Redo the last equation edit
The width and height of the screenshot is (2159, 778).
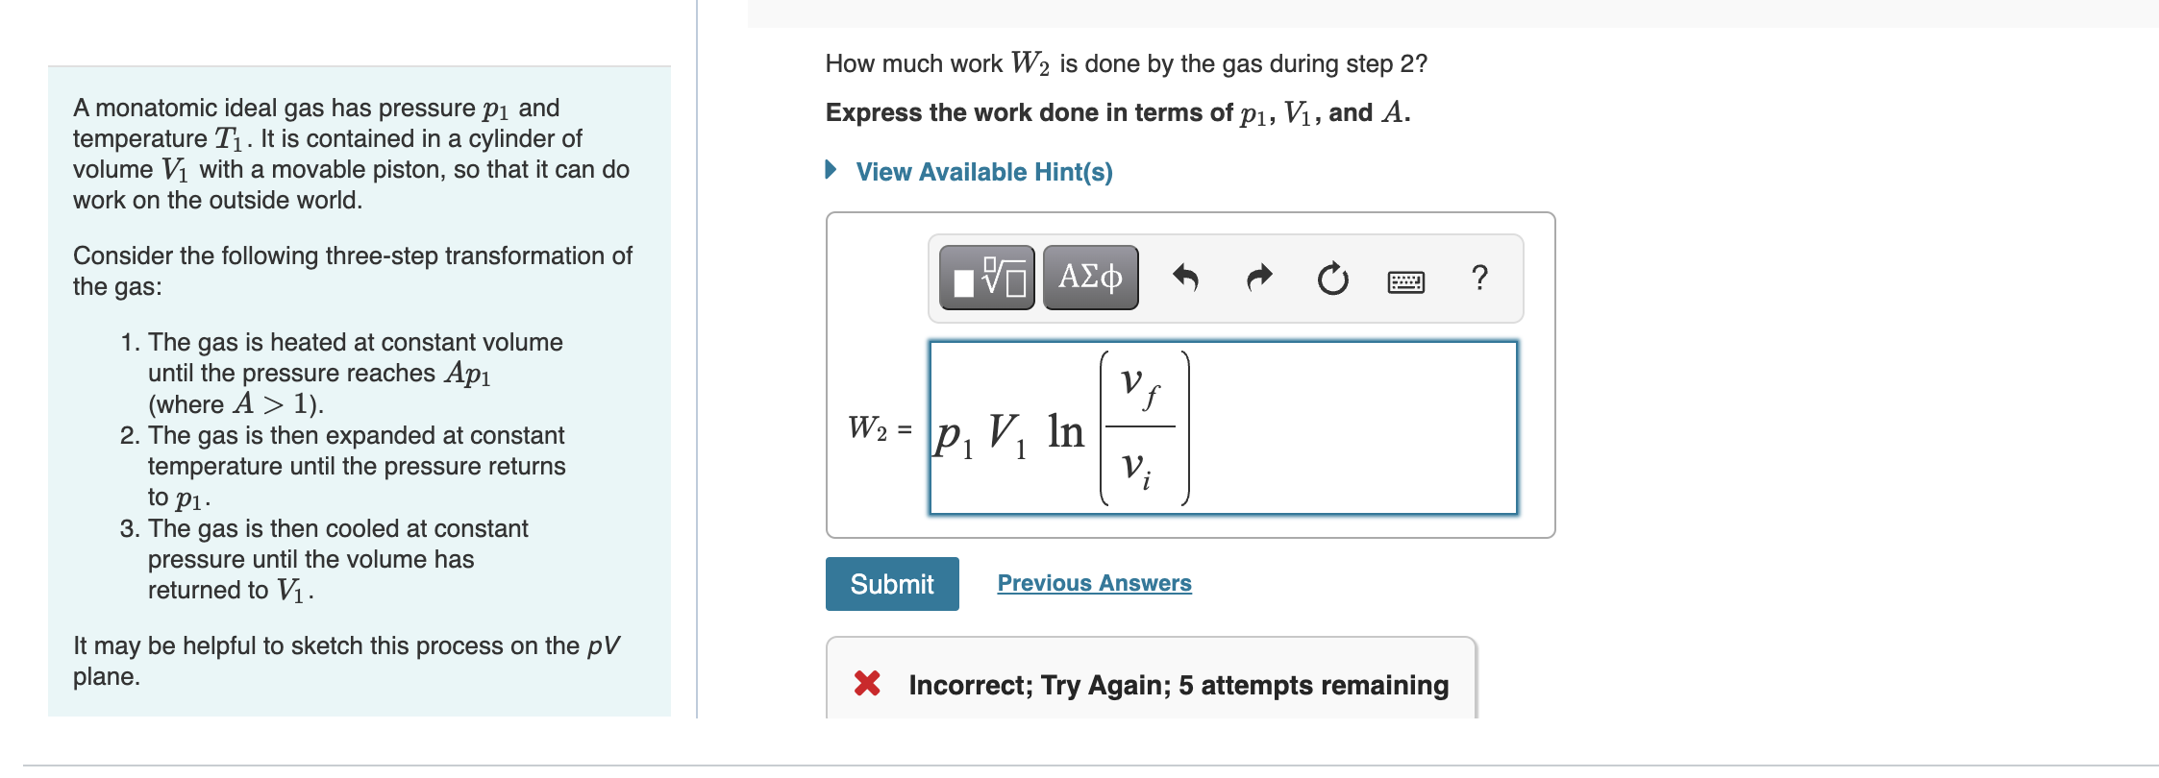click(1257, 278)
